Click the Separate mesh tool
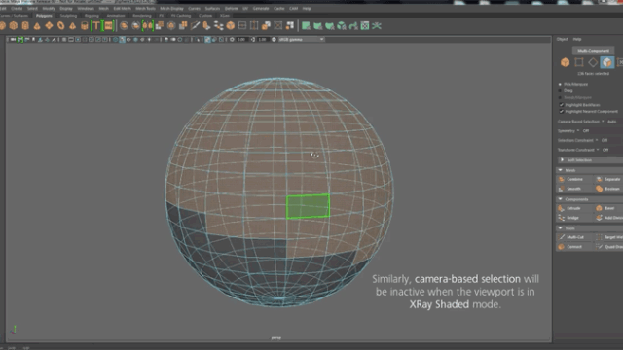The width and height of the screenshot is (623, 350). [608, 179]
